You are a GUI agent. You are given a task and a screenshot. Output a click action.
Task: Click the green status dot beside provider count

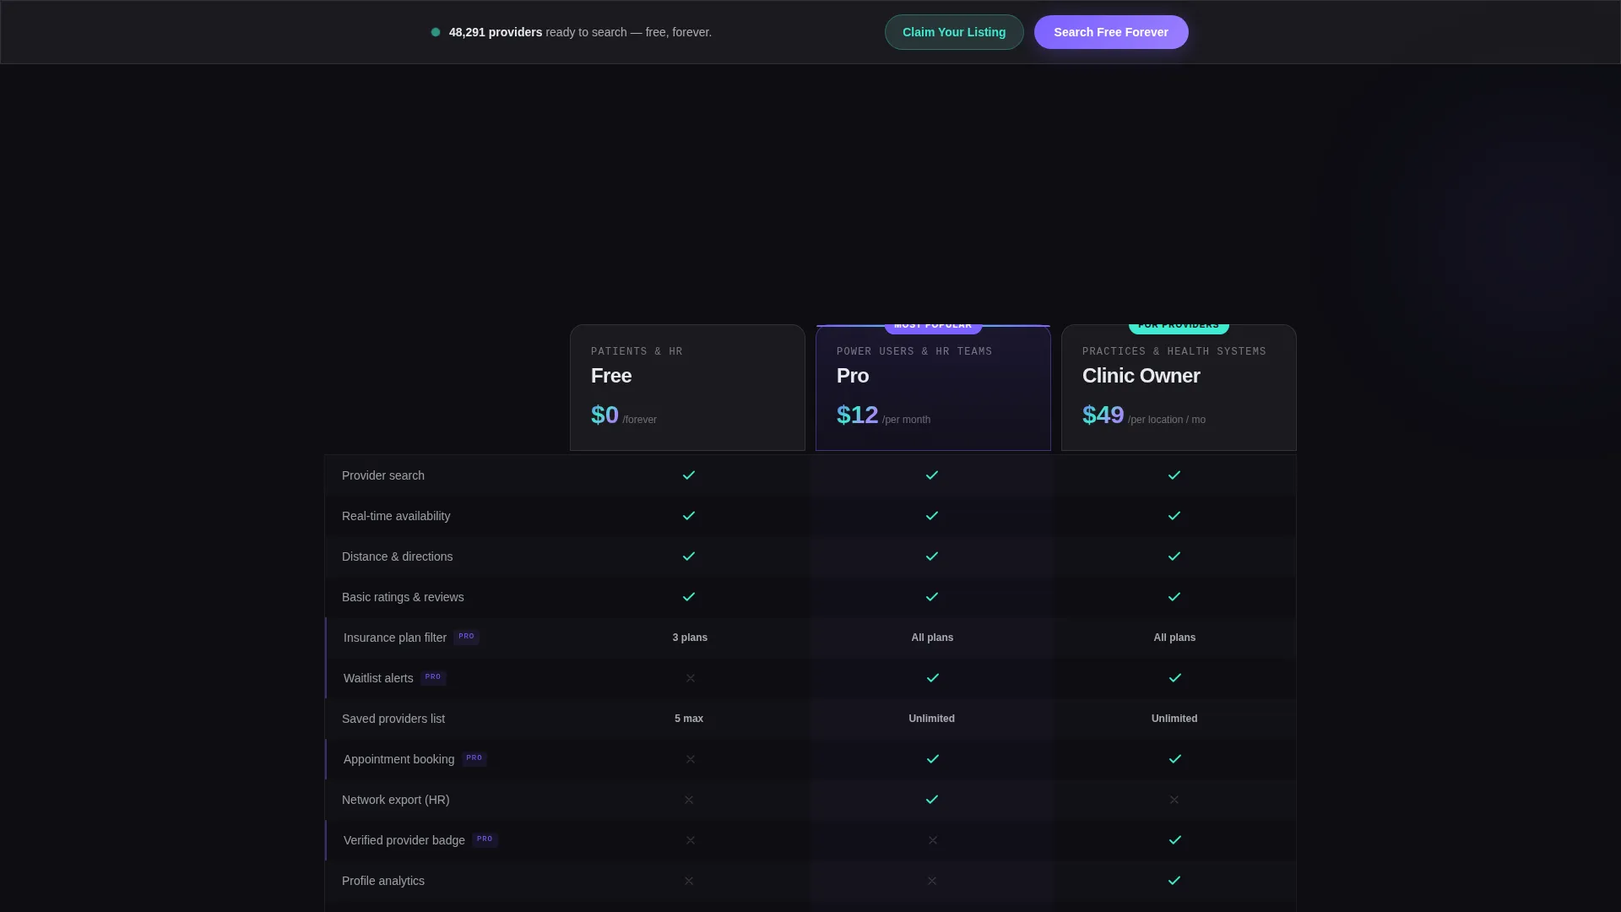436,32
